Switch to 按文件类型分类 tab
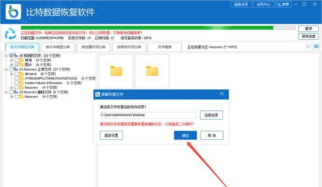The width and height of the screenshot is (322, 187). [x=57, y=47]
